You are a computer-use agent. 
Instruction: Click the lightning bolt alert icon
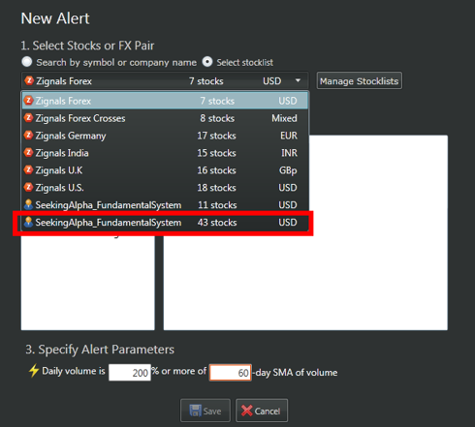(x=34, y=371)
